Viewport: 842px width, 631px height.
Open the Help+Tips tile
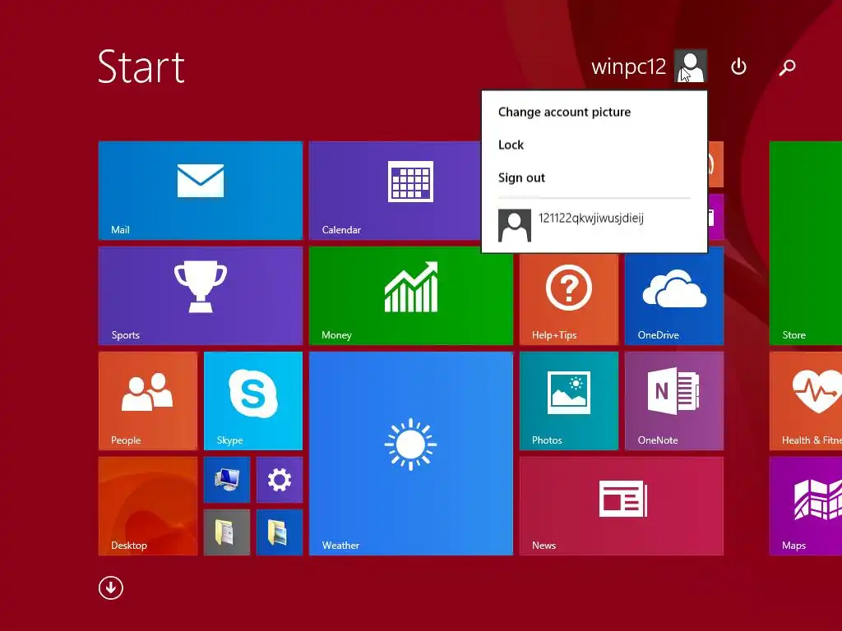coord(569,299)
